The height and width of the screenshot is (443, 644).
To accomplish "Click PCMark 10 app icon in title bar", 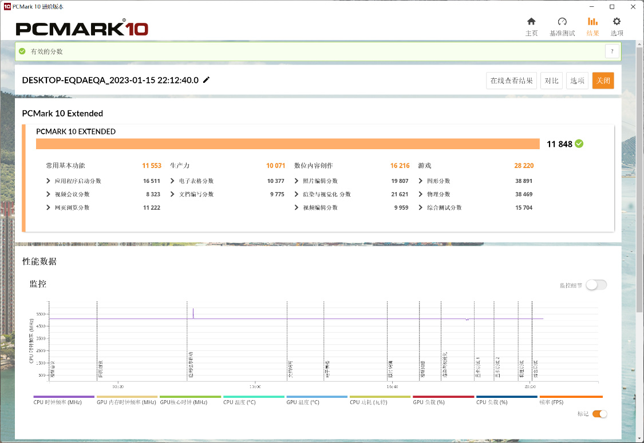I will 7,6.
